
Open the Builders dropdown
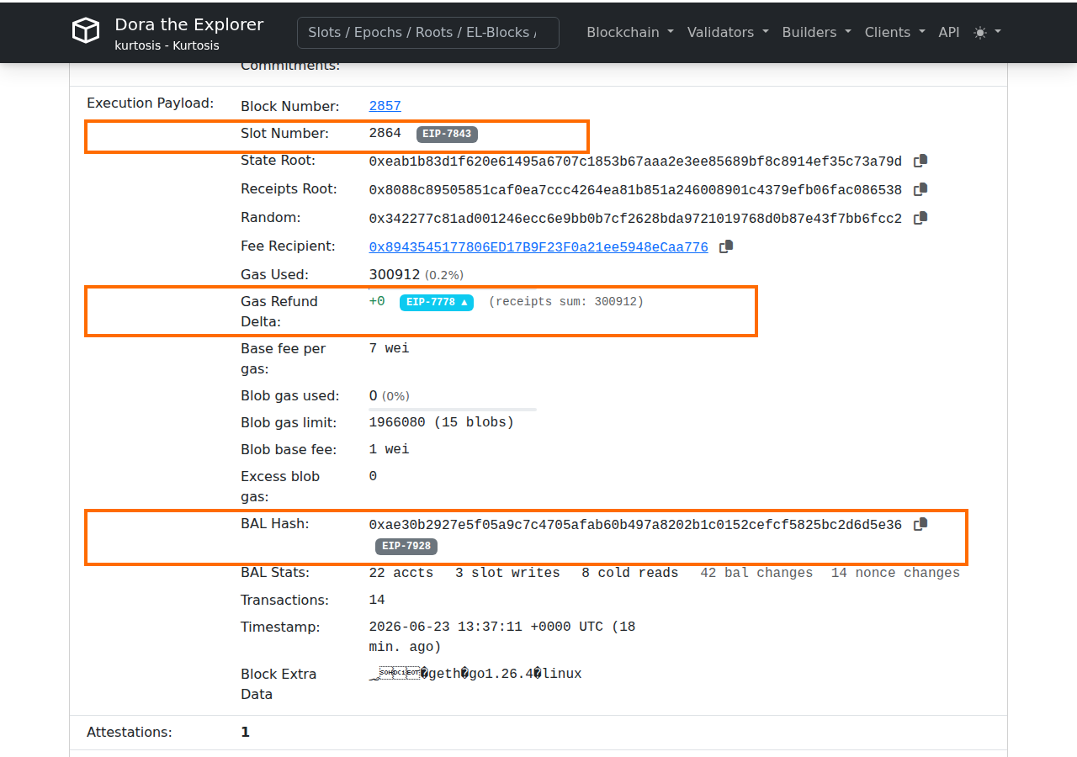(817, 32)
